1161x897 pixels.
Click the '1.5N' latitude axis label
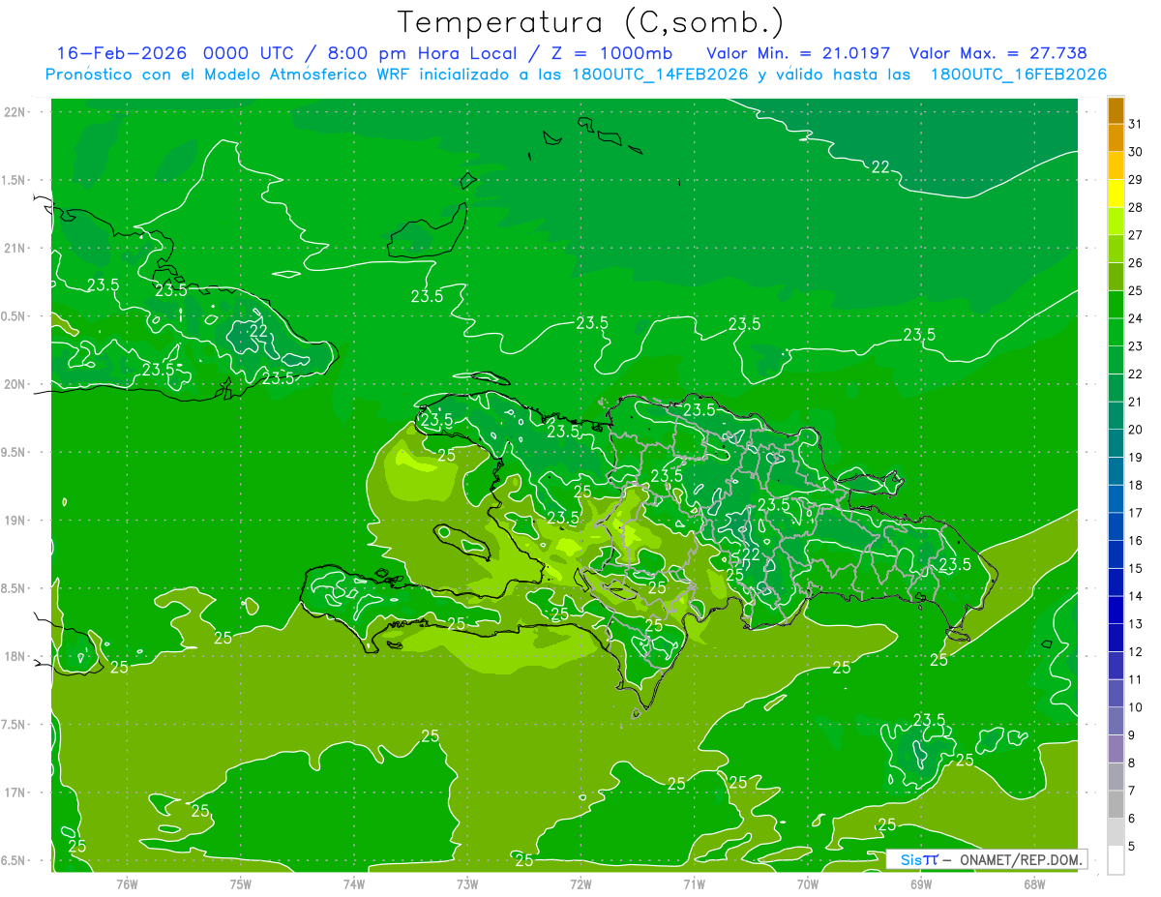[15, 180]
